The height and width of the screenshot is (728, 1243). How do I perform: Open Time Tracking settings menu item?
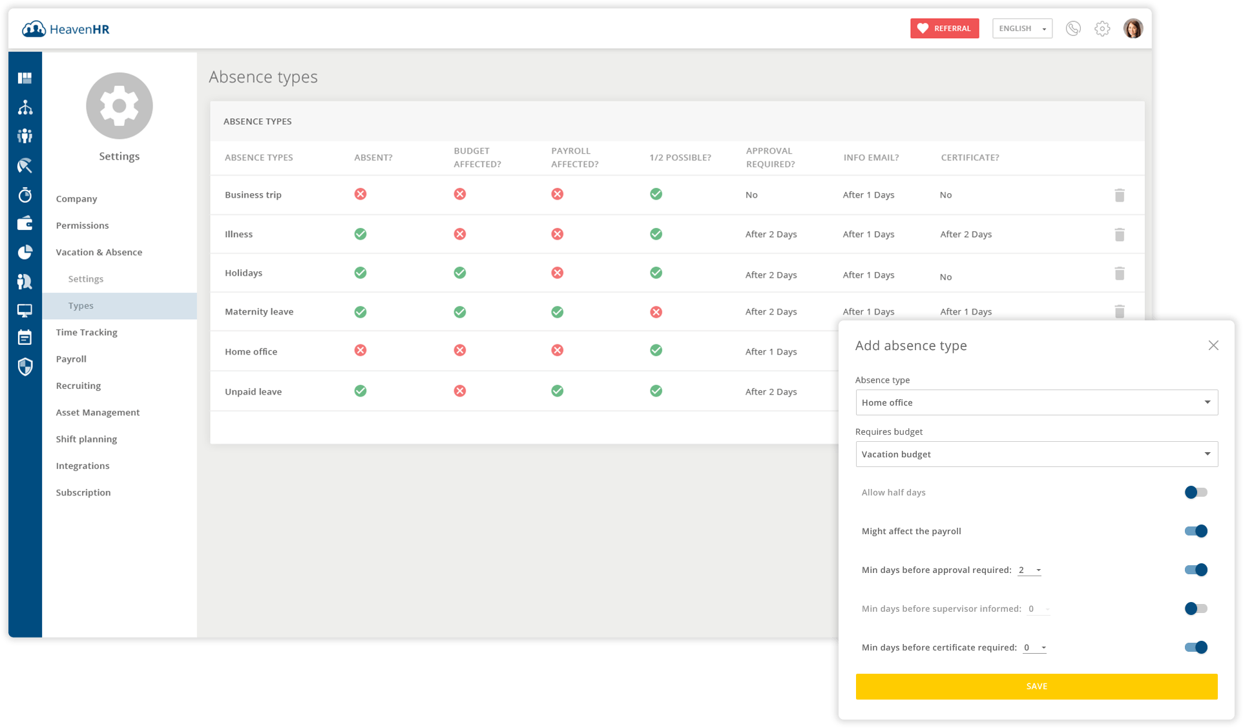pos(87,332)
